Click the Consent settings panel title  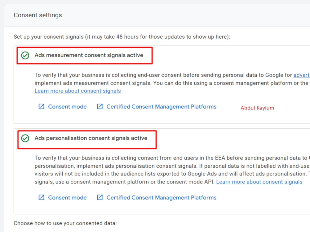pos(38,15)
